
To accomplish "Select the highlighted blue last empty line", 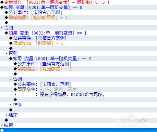I will 78,130.
